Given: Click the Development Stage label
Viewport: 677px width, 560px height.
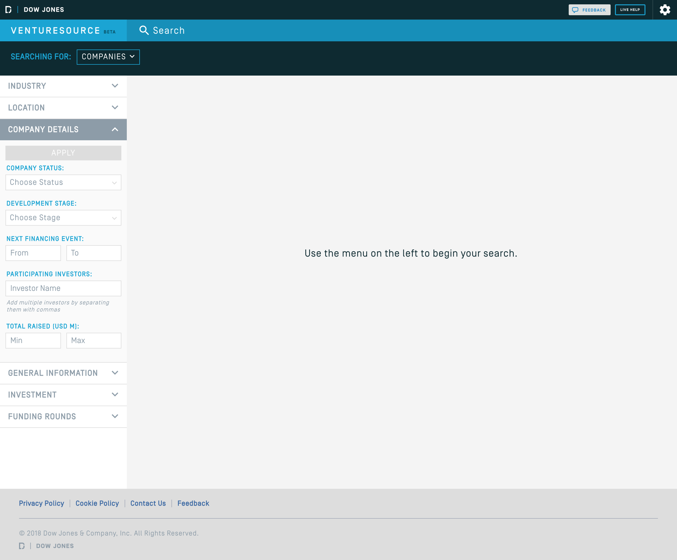Looking at the screenshot, I should pyautogui.click(x=42, y=204).
